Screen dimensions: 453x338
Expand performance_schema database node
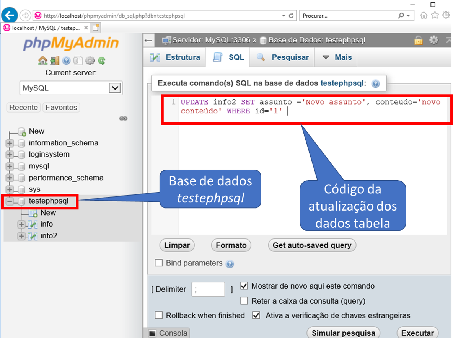pyautogui.click(x=10, y=178)
